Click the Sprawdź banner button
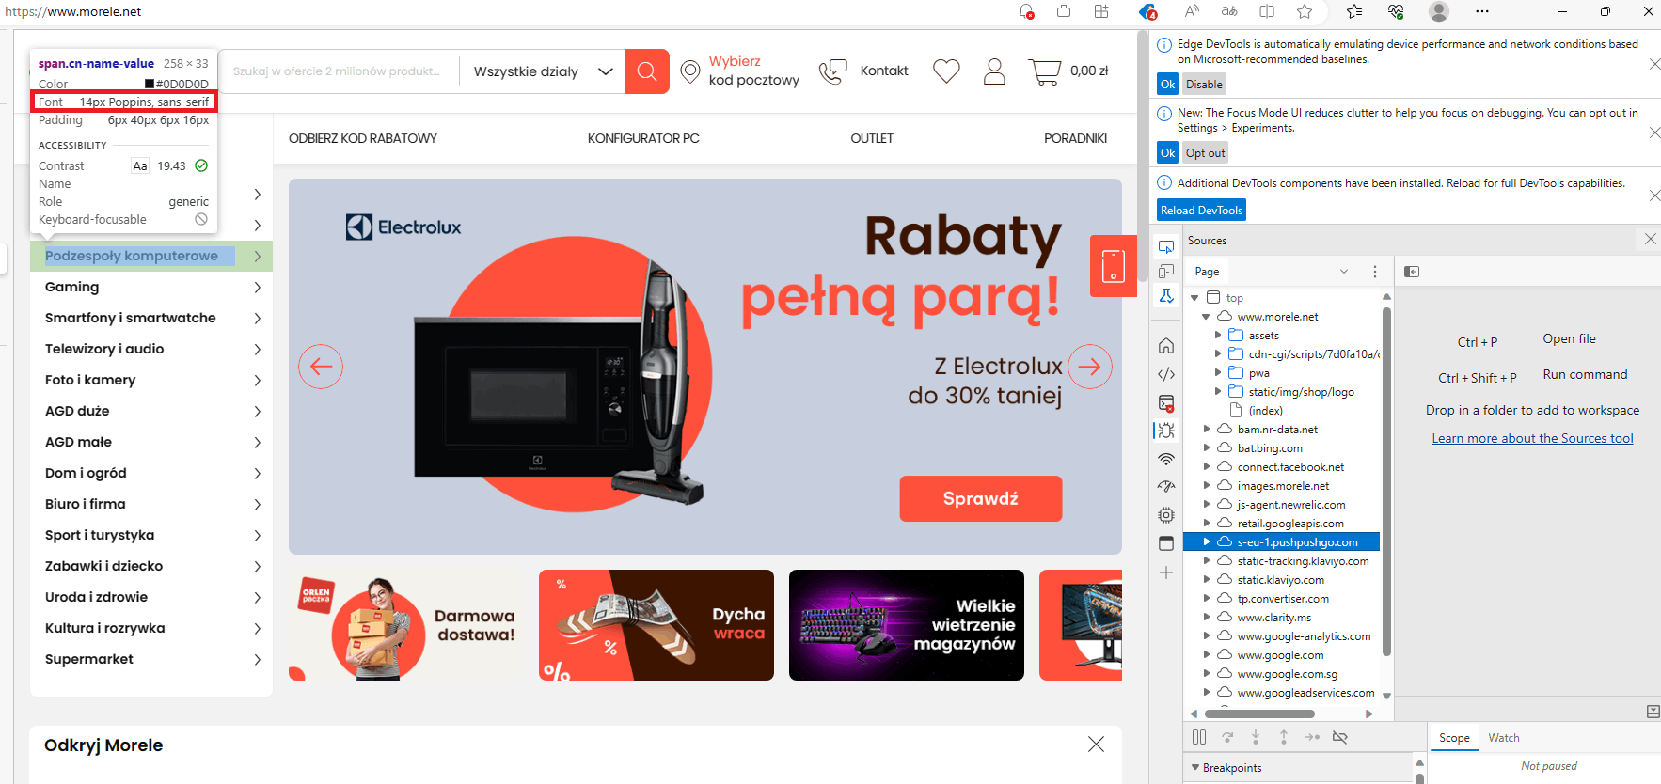 pyautogui.click(x=981, y=498)
